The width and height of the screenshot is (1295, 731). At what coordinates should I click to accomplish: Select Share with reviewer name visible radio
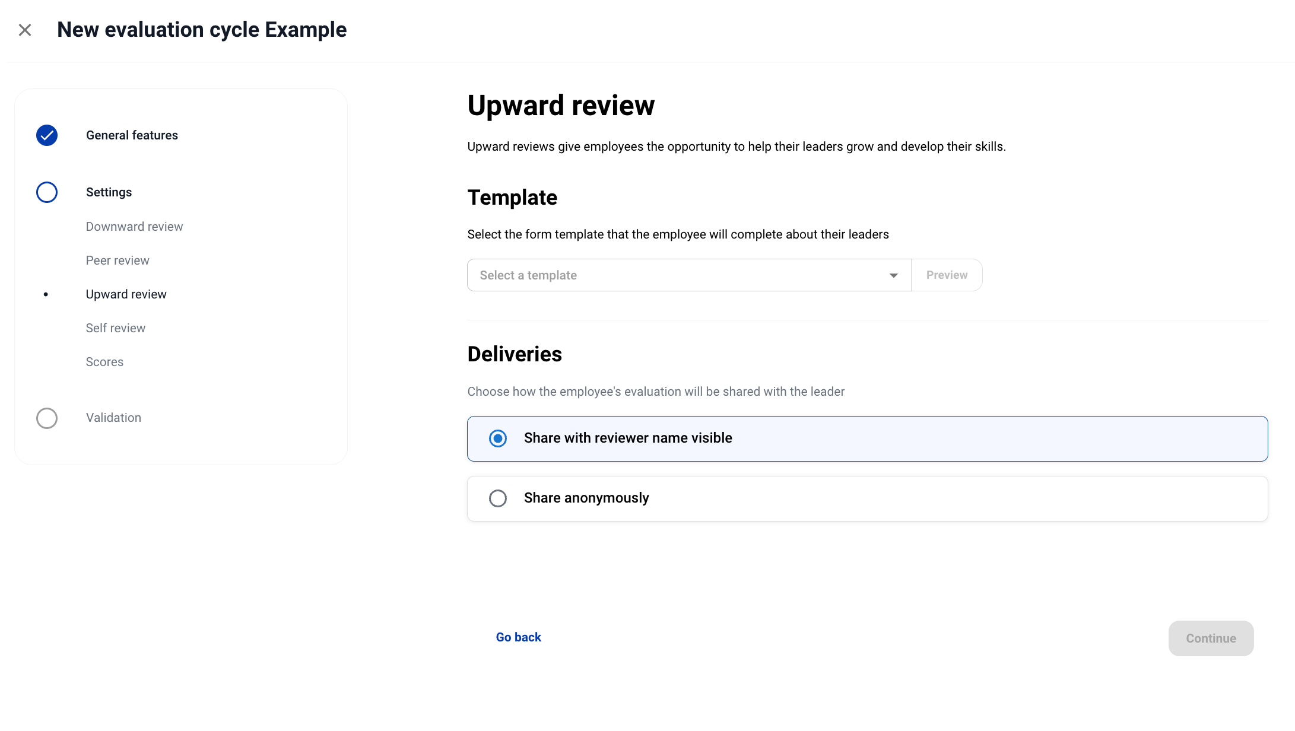coord(498,438)
